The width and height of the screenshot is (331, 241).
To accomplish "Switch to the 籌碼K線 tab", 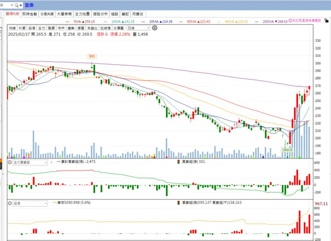I will point(12,14).
